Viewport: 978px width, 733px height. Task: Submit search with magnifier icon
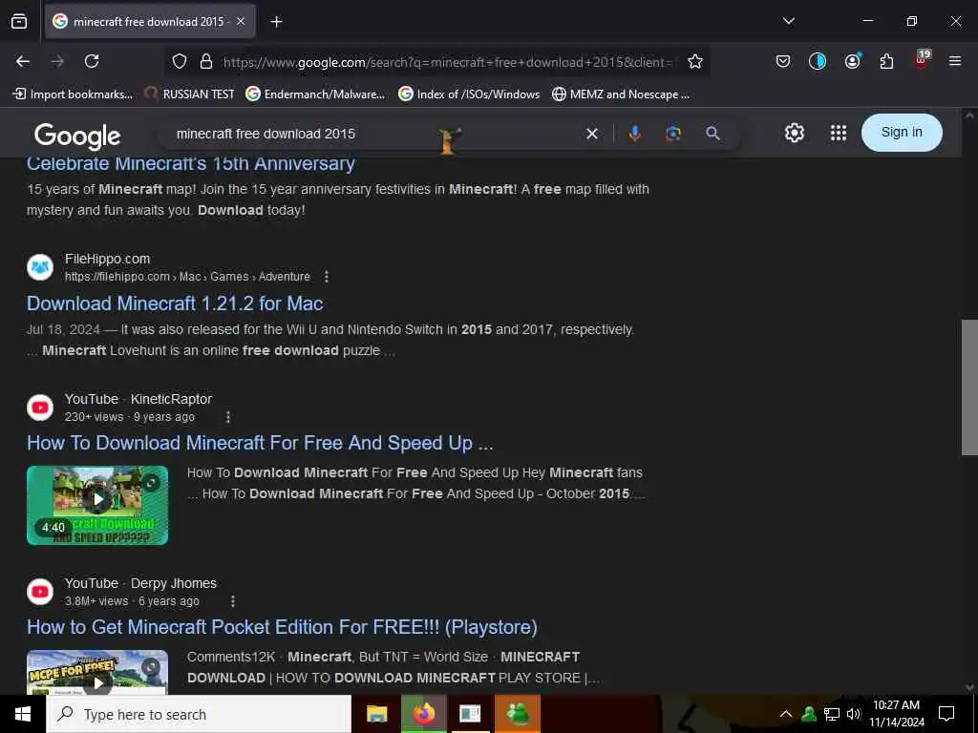[x=712, y=134]
